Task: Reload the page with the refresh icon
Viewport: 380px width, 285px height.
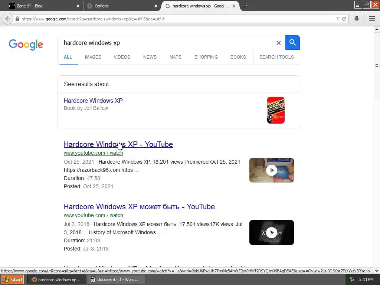Action: 344,19
